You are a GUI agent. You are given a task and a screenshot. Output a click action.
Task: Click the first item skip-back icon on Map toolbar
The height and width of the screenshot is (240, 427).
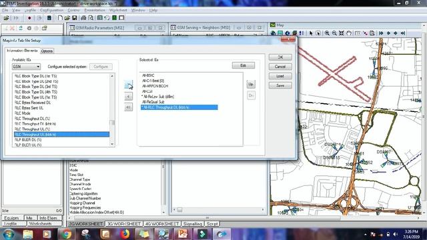381,33
